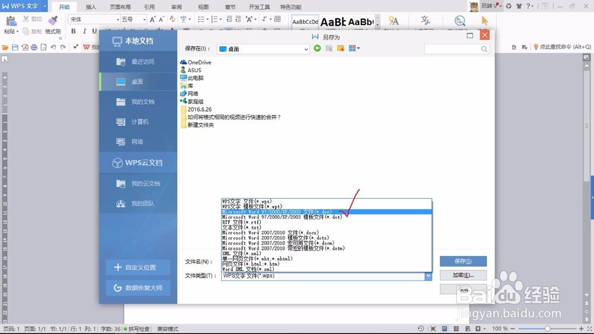Click the quick-access Save floppy icon
594x334 pixels.
(x=15, y=47)
